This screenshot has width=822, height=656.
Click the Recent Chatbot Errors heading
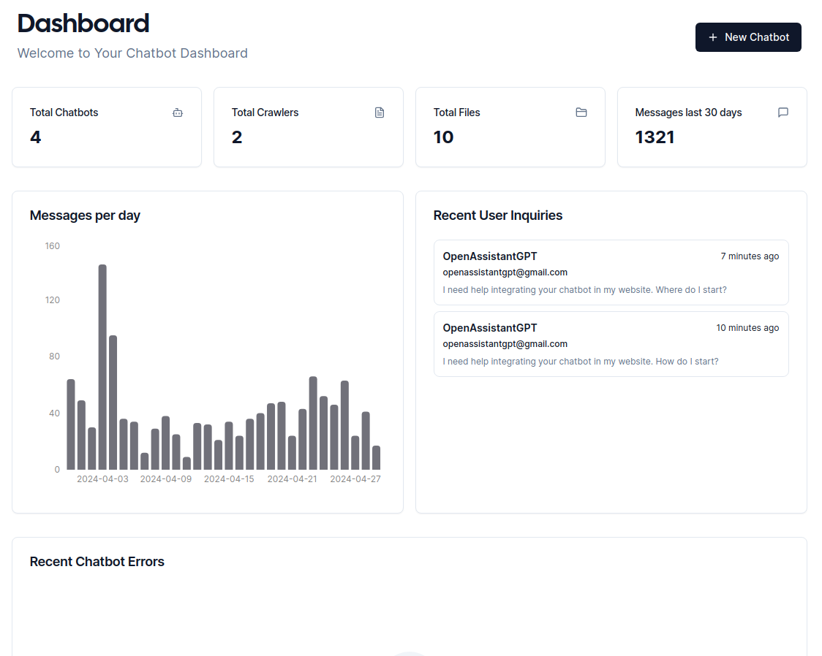click(97, 562)
